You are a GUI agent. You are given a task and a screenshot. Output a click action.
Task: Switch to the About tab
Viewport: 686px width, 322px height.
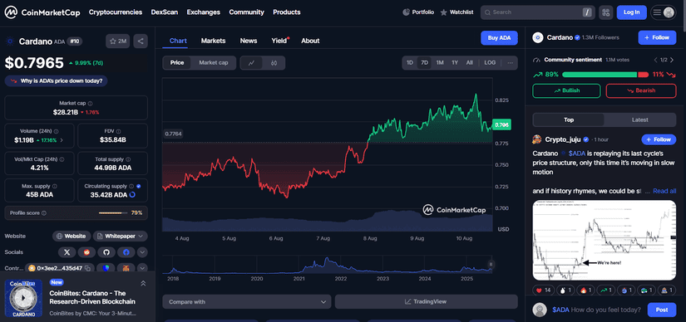point(310,41)
